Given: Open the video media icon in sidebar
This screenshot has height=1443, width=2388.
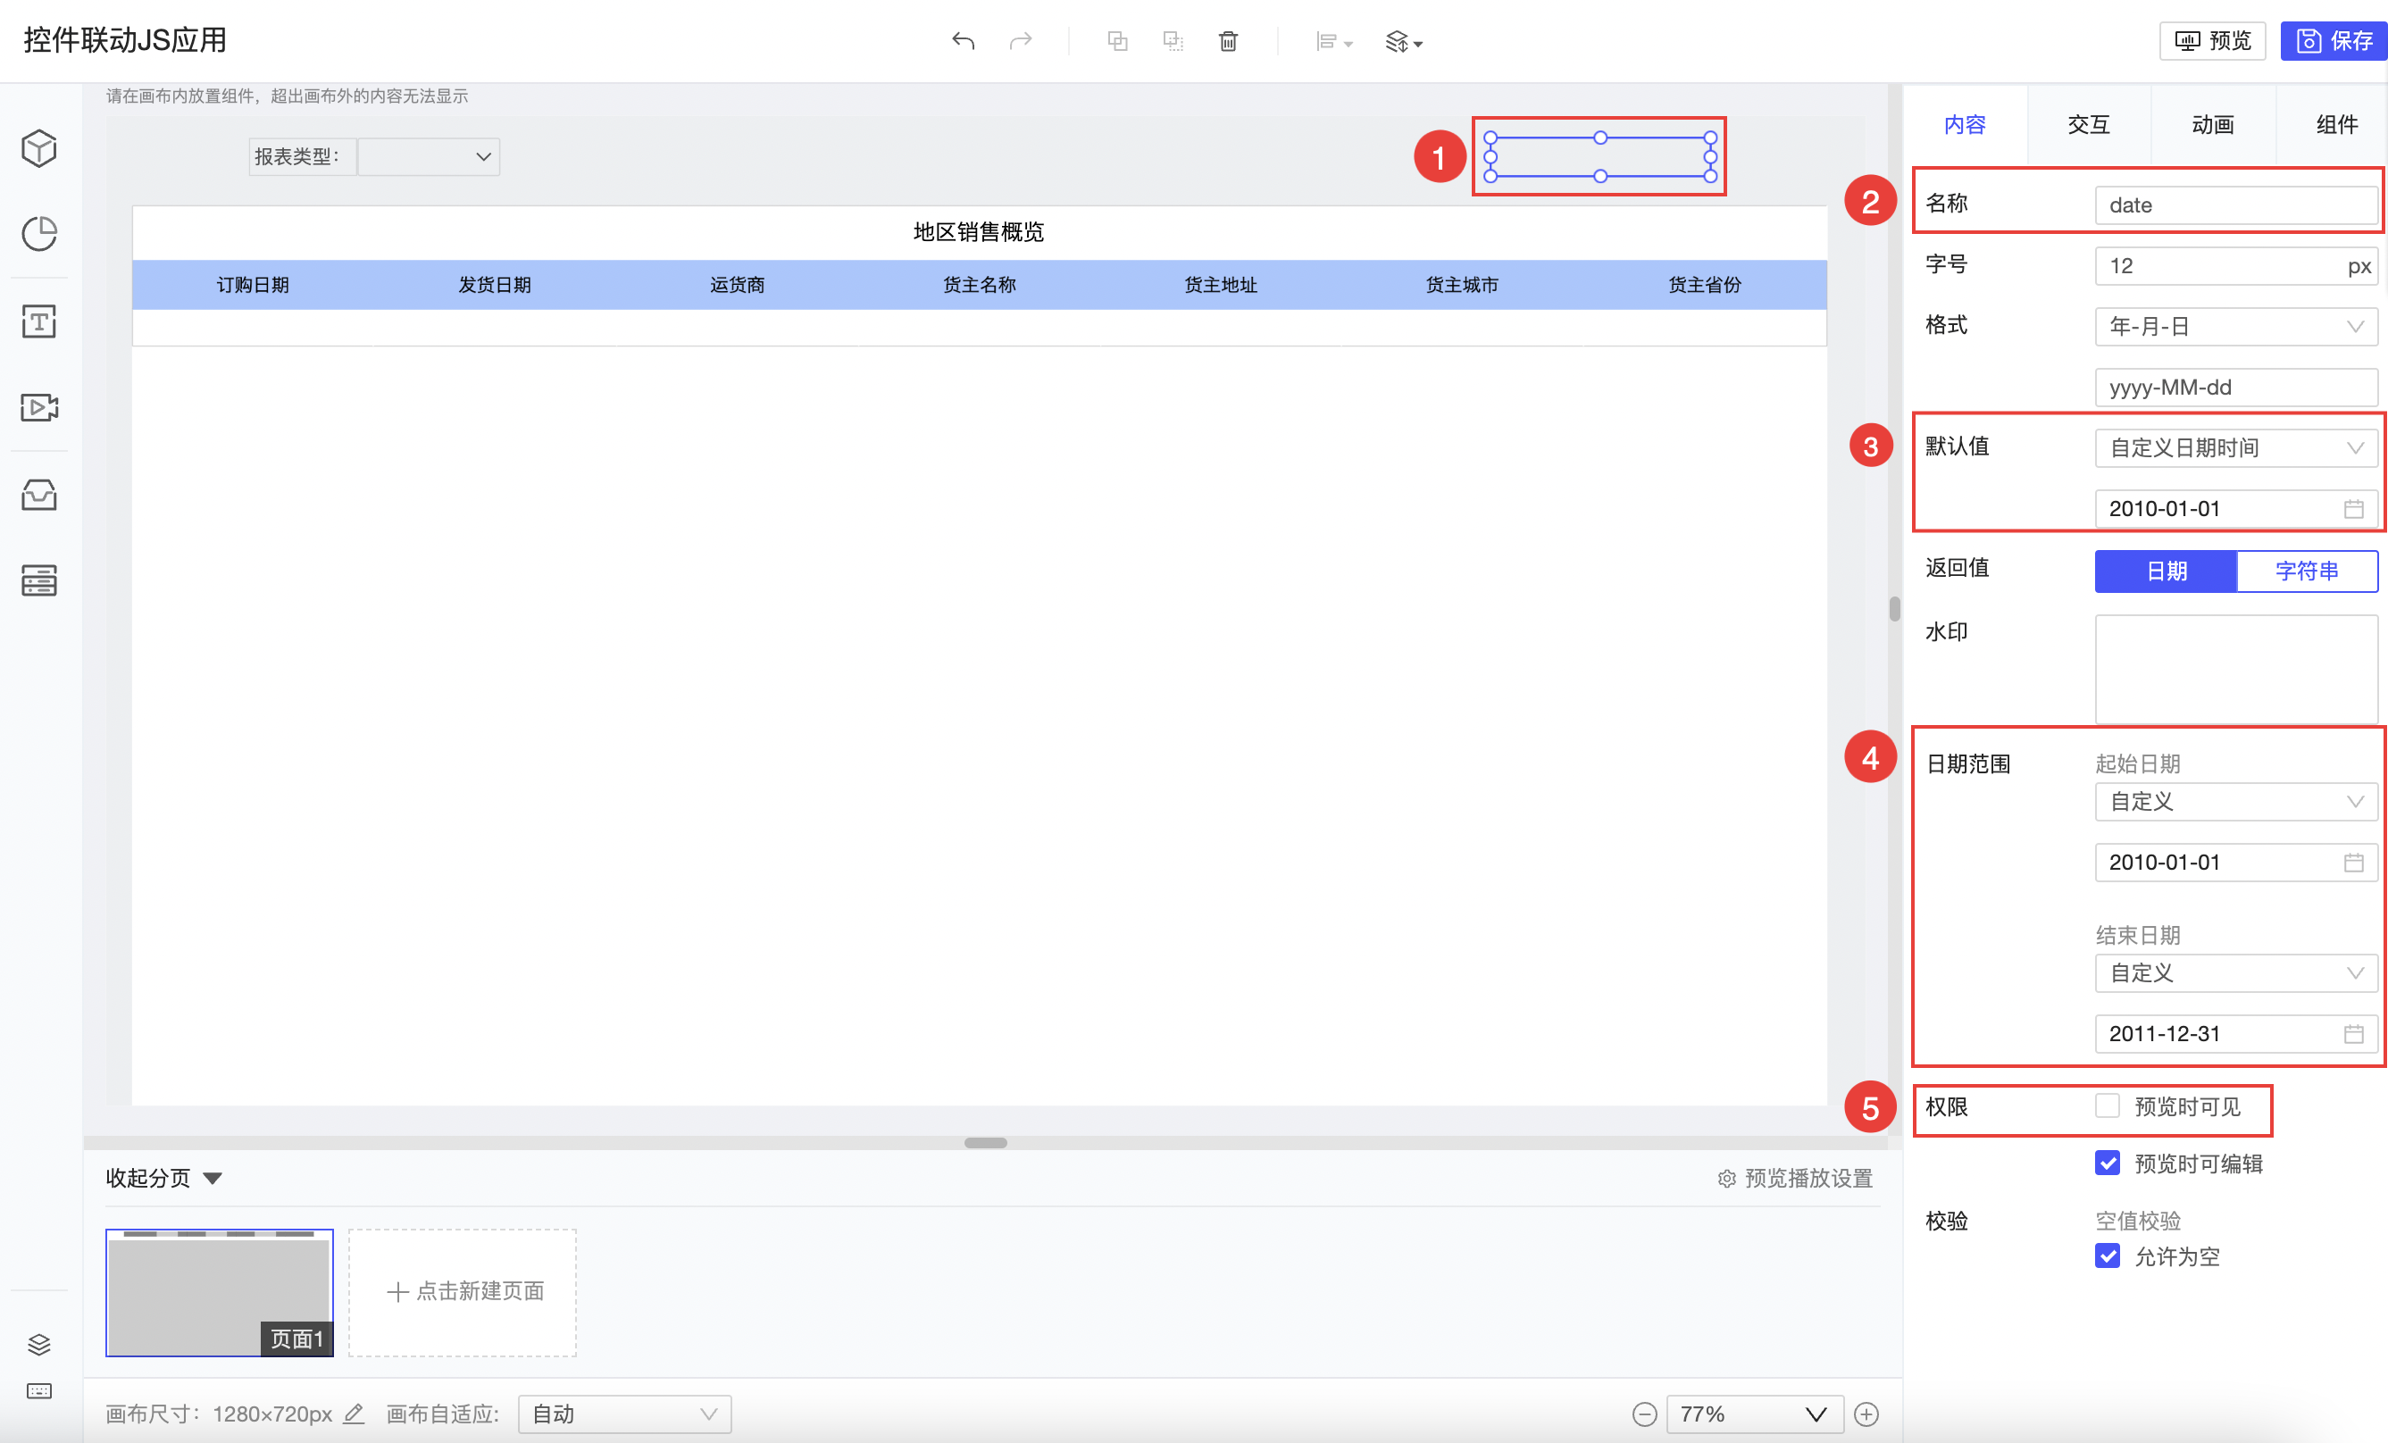Looking at the screenshot, I should coord(38,407).
